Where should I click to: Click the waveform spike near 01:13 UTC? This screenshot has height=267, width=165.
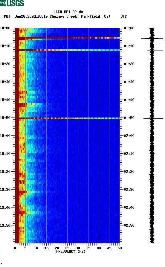[155, 51]
